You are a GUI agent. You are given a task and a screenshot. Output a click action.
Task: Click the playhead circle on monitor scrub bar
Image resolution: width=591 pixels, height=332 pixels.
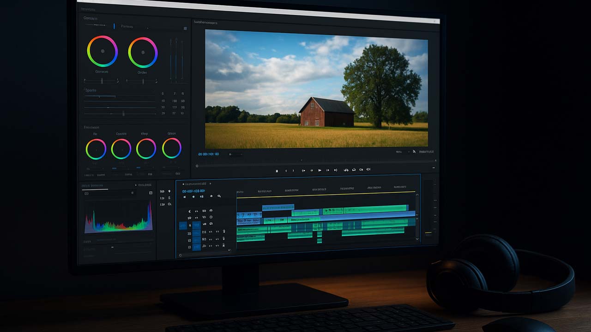tap(197, 166)
